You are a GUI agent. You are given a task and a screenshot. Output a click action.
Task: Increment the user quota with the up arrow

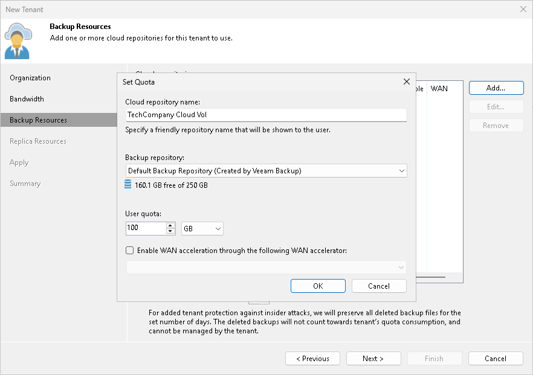pyautogui.click(x=169, y=225)
